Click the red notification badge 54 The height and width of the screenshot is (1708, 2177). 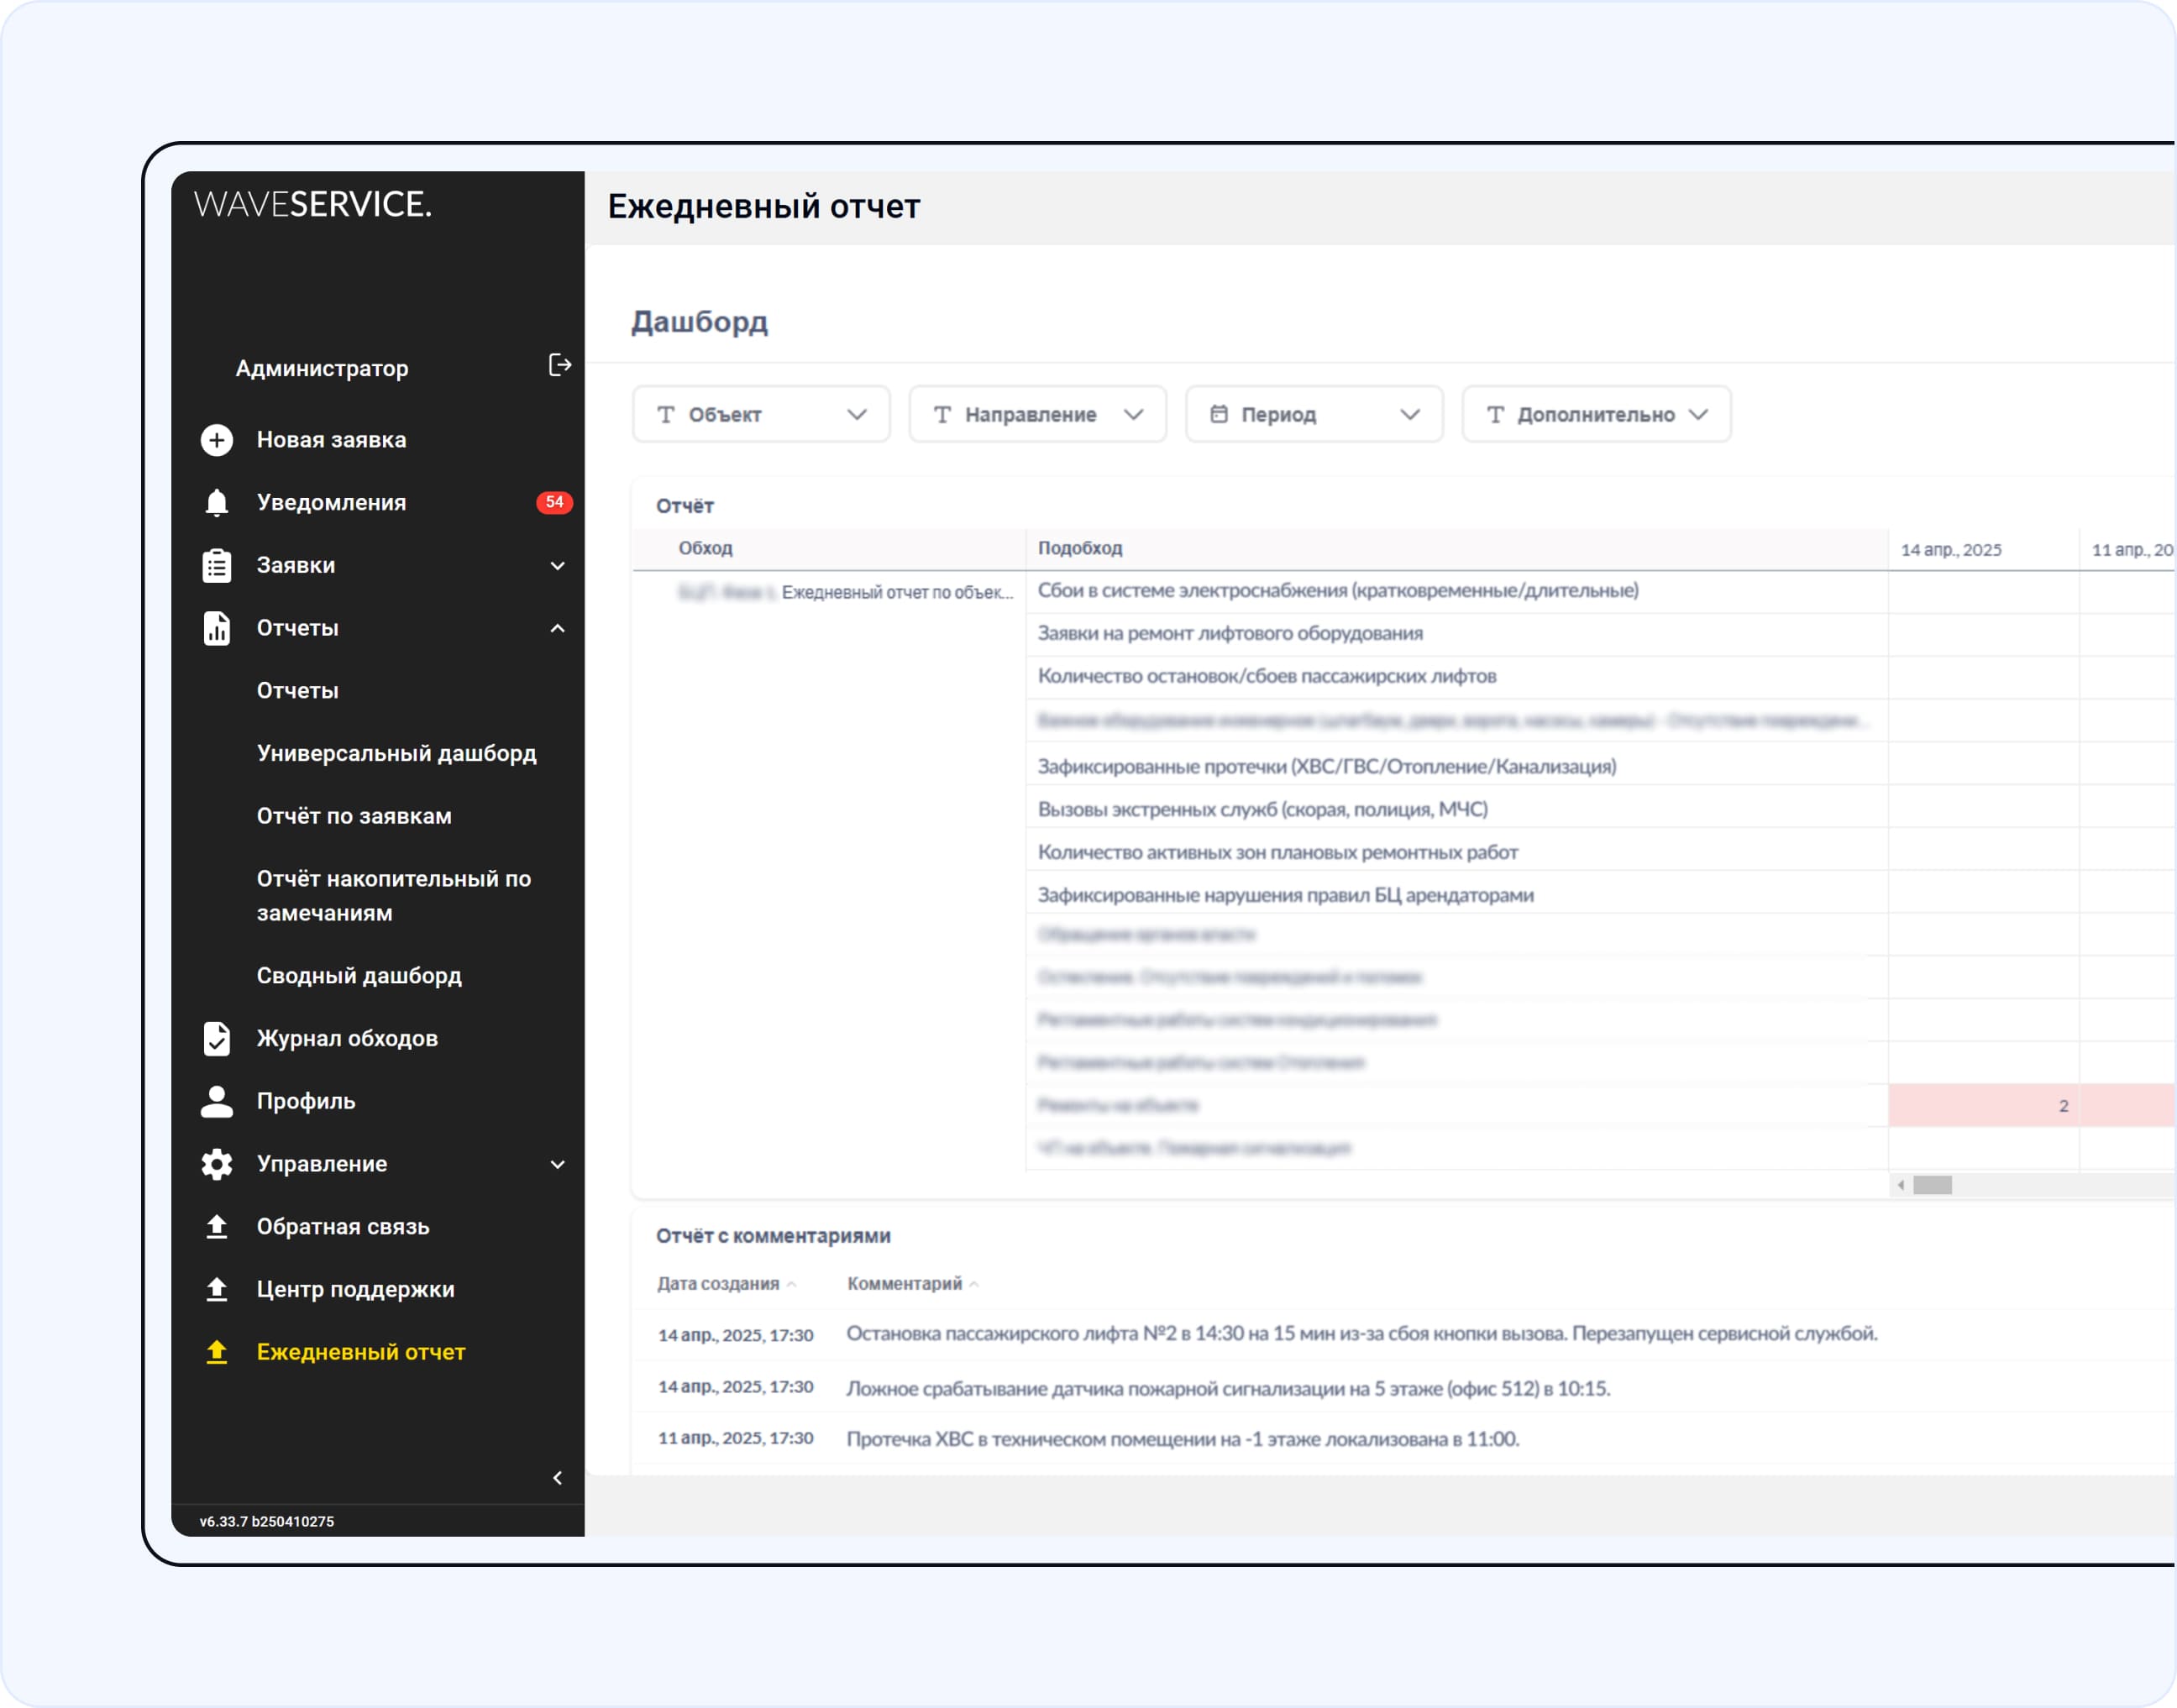pos(554,502)
